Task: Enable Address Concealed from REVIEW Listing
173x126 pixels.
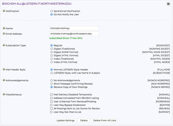Action: 51,98
